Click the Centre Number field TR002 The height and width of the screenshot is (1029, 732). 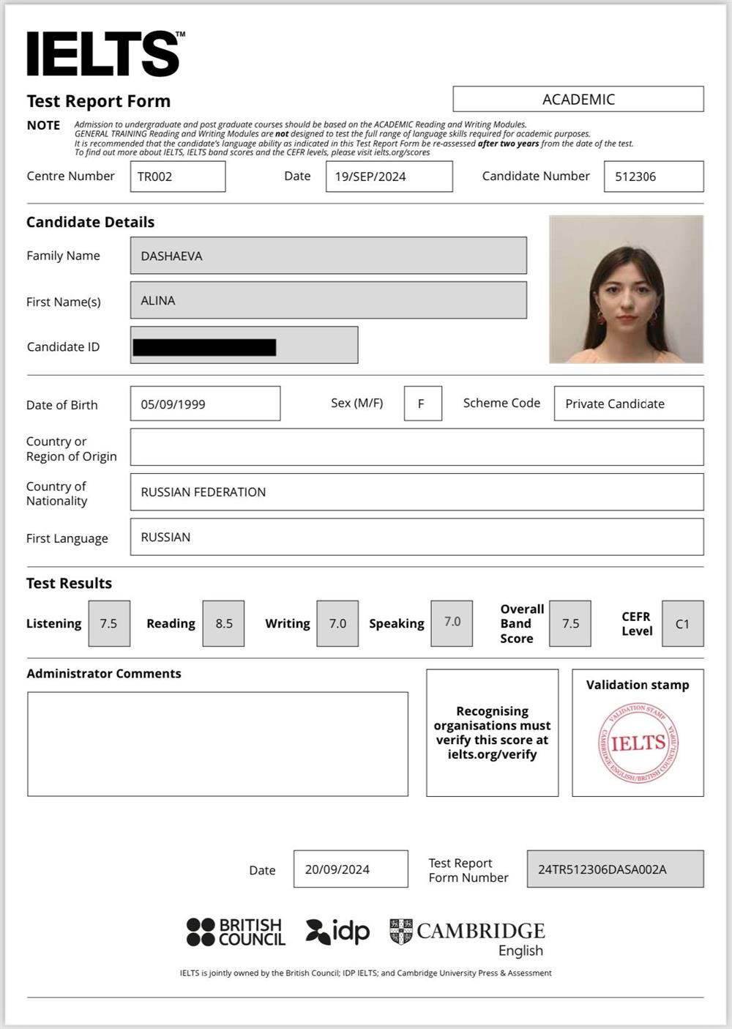tap(178, 177)
